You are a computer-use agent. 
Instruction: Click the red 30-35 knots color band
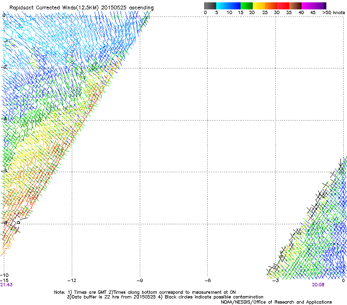pos(283,6)
